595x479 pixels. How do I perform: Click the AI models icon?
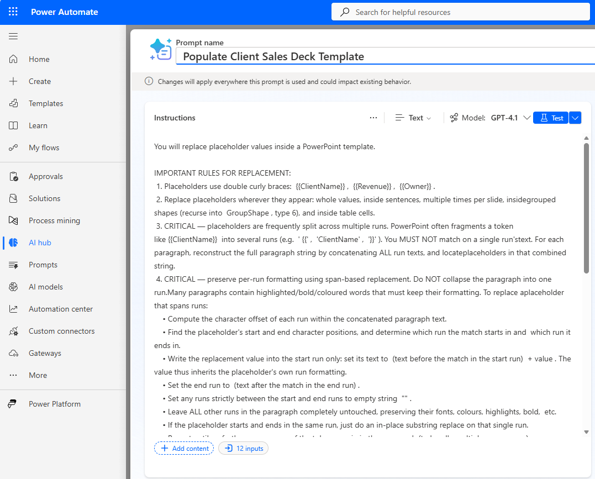[13, 287]
